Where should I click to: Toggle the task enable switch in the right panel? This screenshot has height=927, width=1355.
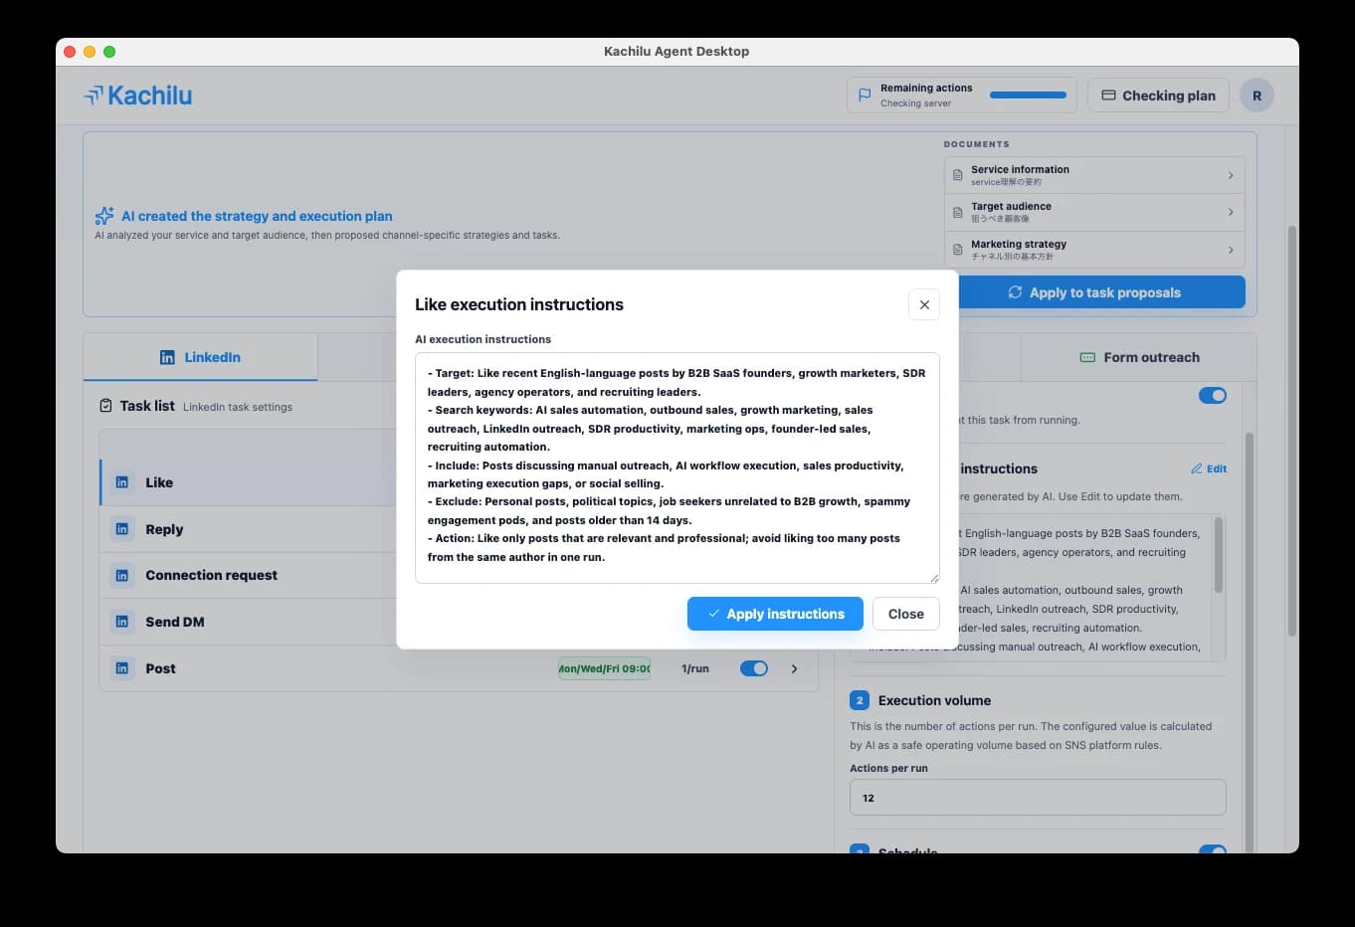point(1213,396)
